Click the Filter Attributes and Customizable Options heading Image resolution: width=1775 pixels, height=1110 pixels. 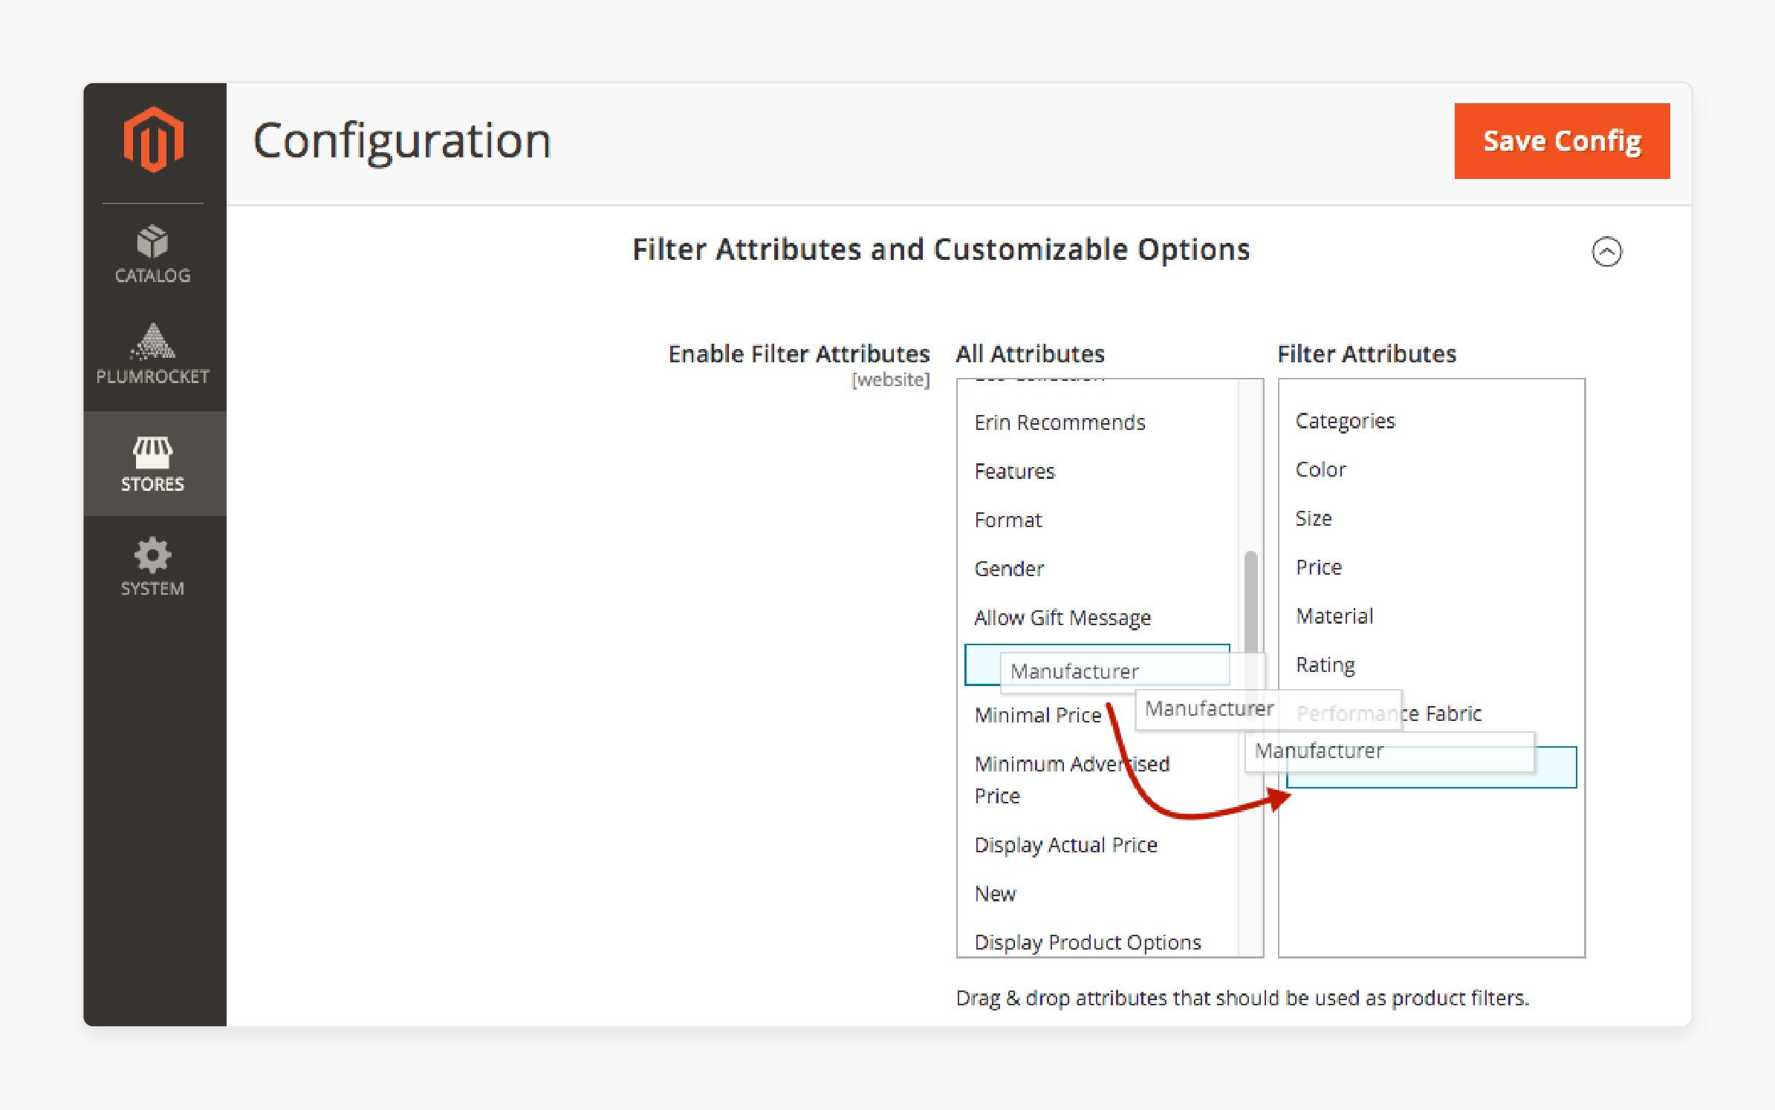[x=941, y=249]
